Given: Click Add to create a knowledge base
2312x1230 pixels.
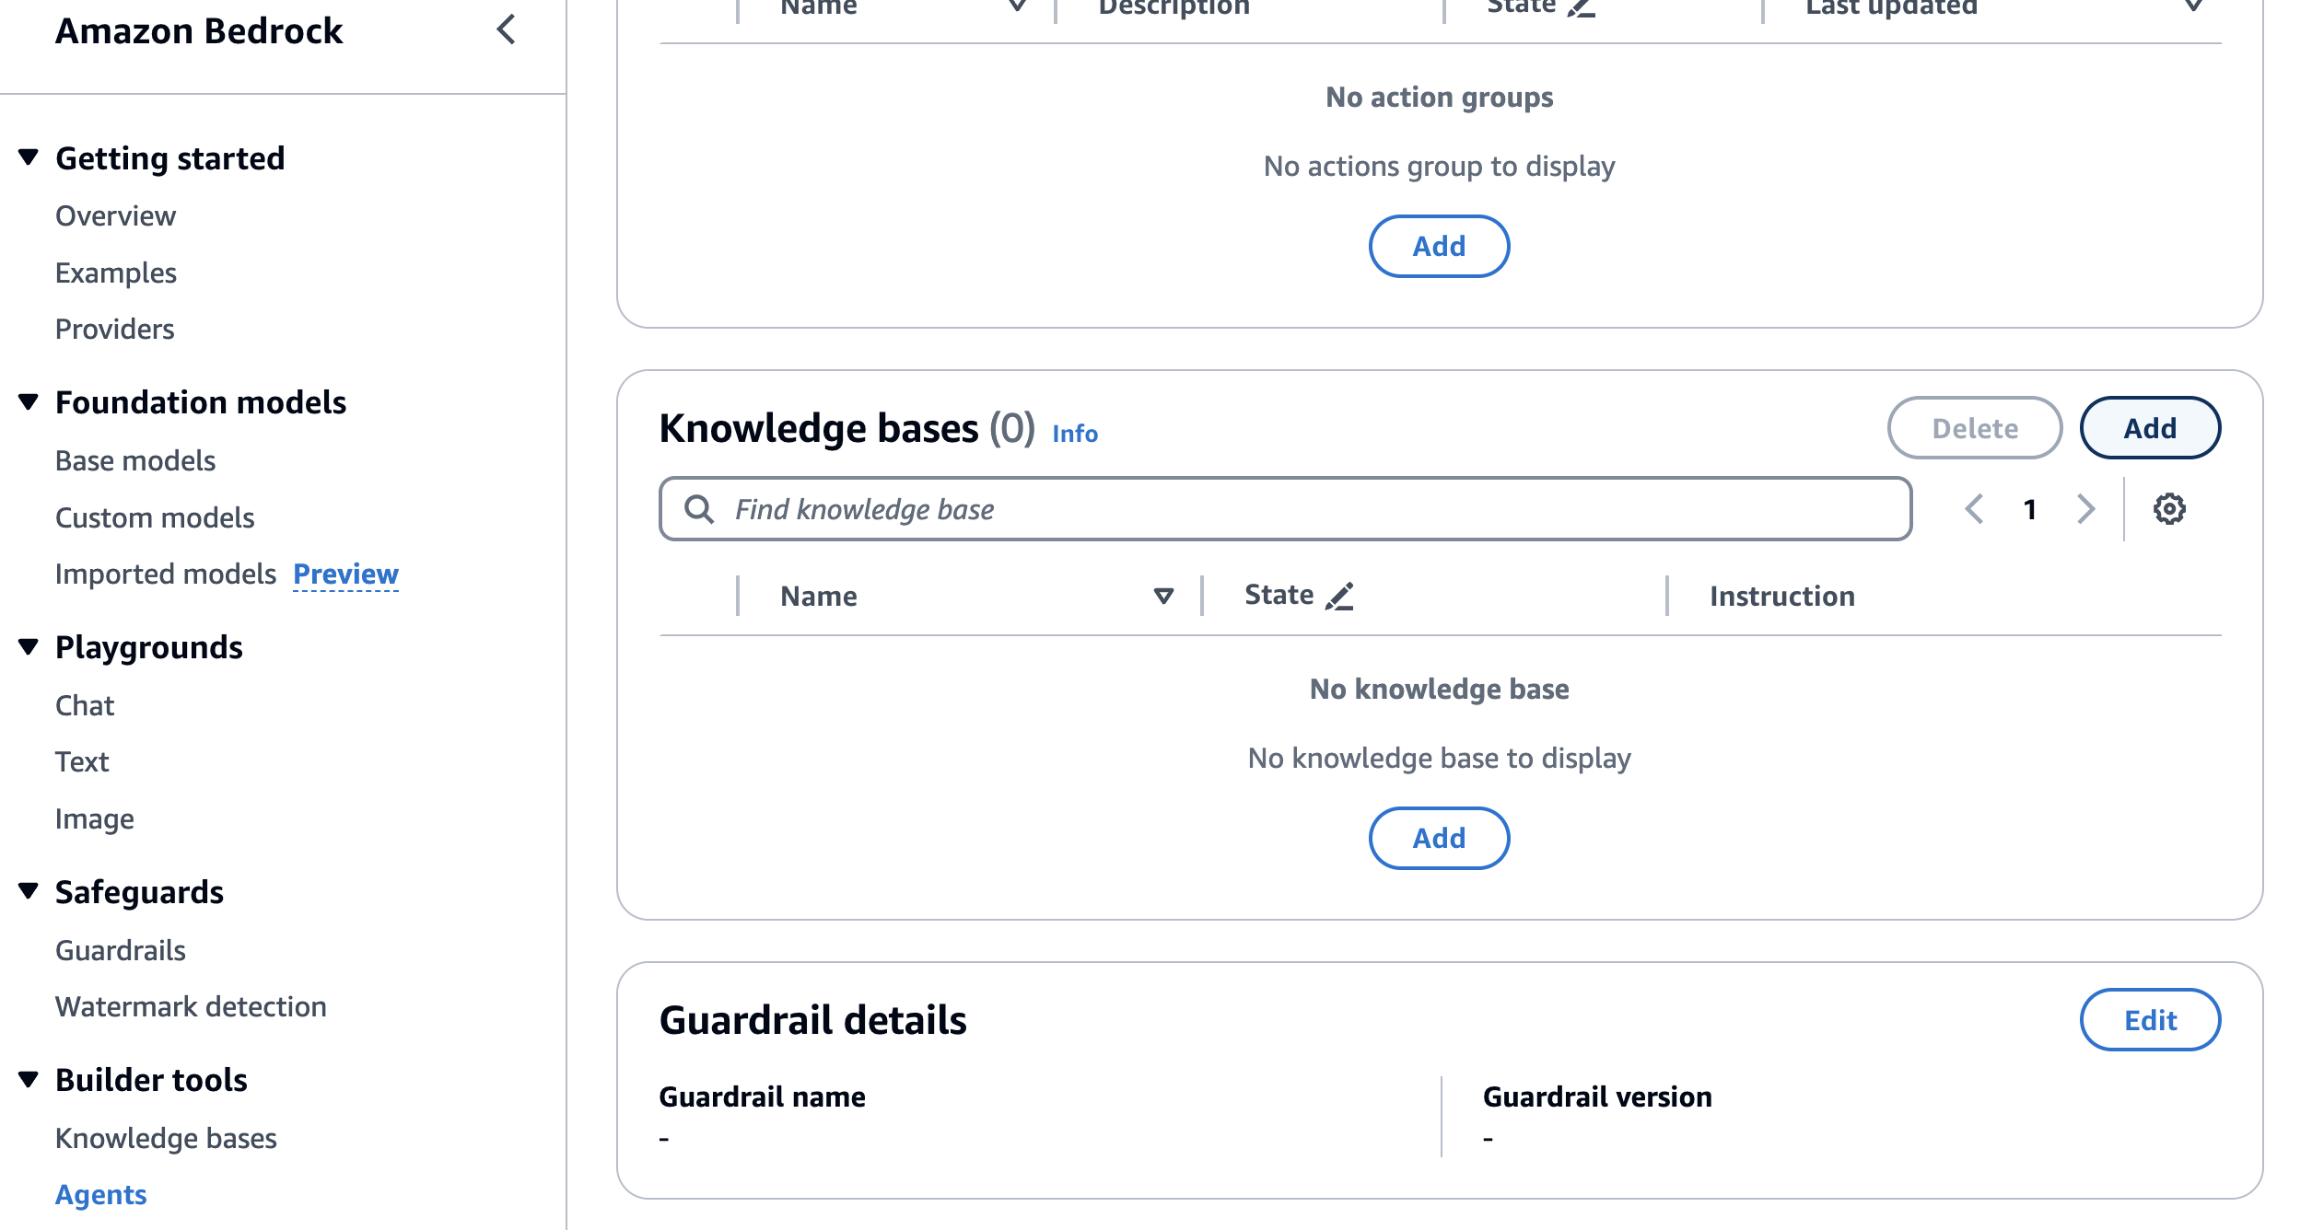Looking at the screenshot, I should pos(2150,427).
